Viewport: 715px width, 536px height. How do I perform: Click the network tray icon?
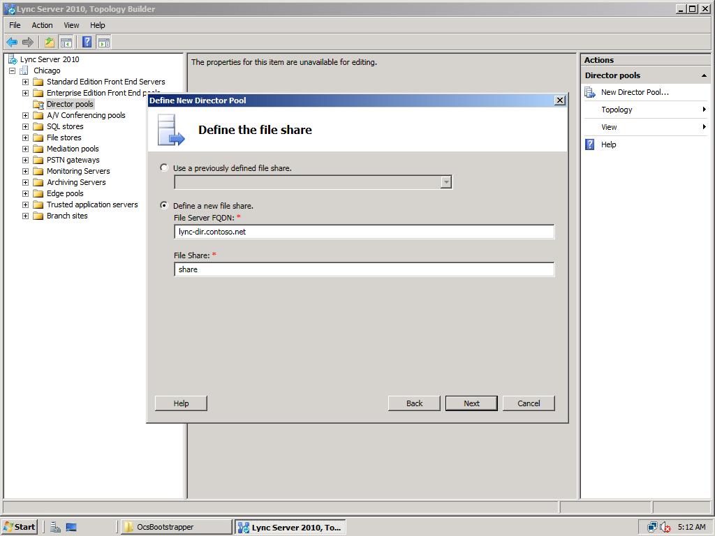click(653, 528)
